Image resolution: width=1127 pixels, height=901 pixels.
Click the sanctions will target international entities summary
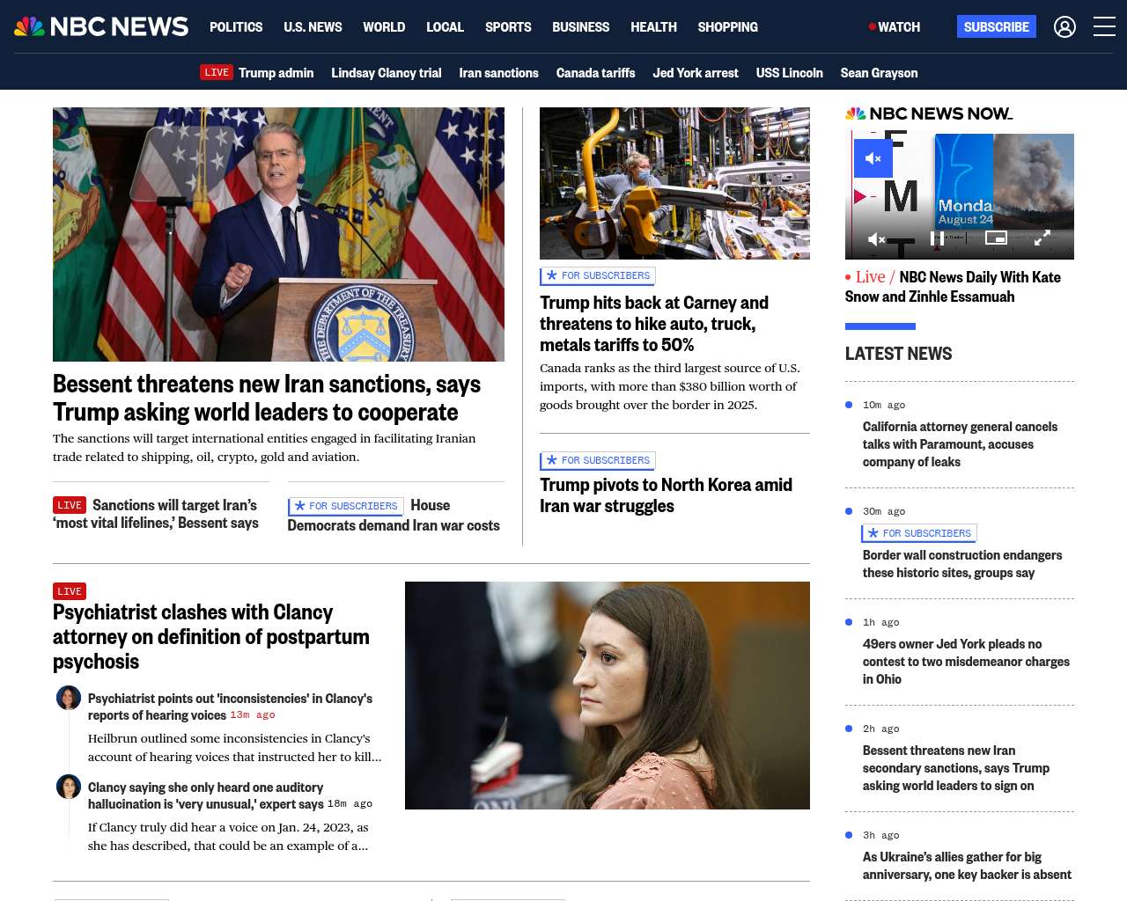pos(264,448)
